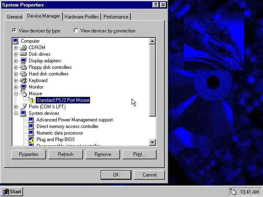Select Direct memory access controller entry
This screenshot has height=197, width=263.
67,126
